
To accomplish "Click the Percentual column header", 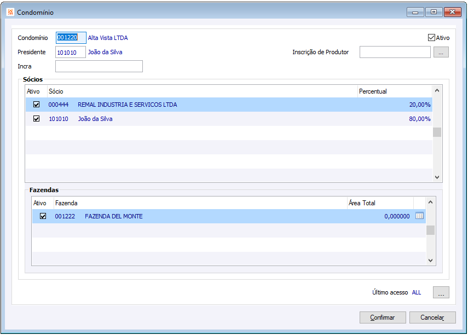I will tap(395, 91).
